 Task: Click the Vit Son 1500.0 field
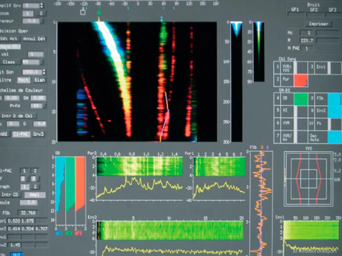pyautogui.click(x=32, y=72)
